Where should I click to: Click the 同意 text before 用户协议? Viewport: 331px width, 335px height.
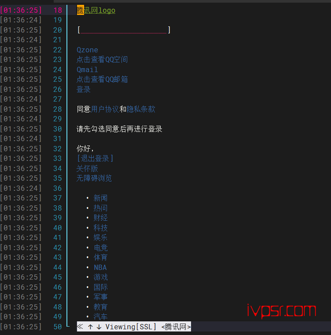pos(84,109)
